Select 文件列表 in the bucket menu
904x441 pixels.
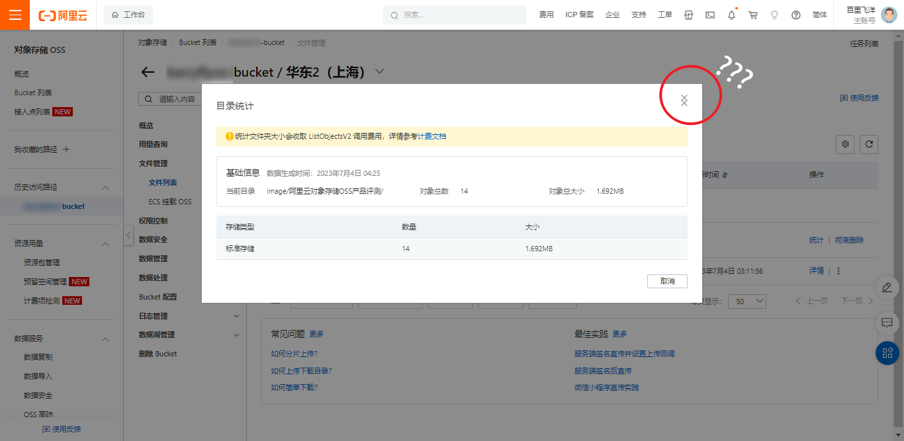pos(163,182)
